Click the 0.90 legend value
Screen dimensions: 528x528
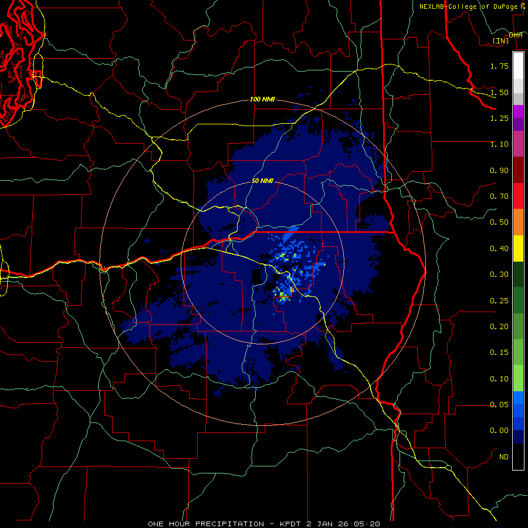(499, 170)
